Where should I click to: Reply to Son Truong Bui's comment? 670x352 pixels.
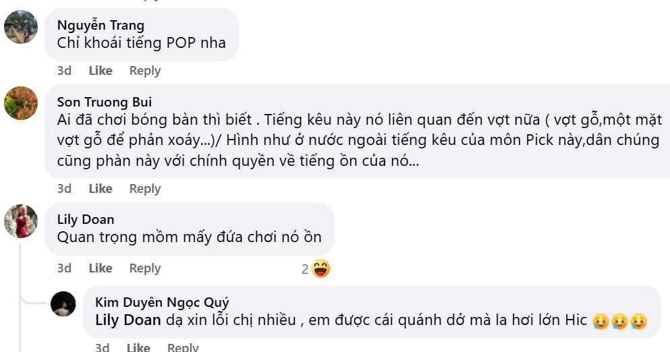(145, 188)
